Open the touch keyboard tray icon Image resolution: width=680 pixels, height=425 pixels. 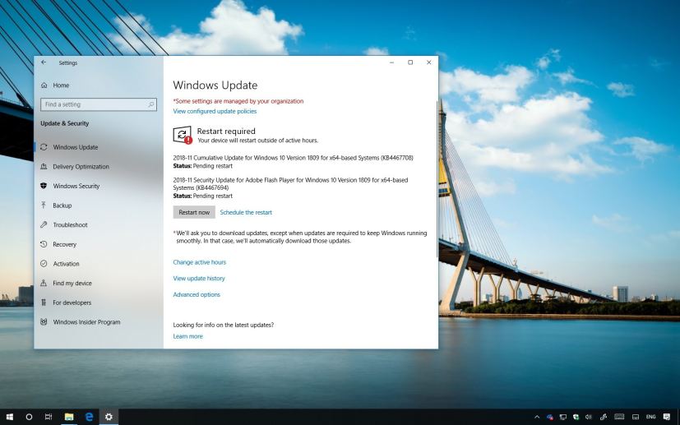coord(619,418)
